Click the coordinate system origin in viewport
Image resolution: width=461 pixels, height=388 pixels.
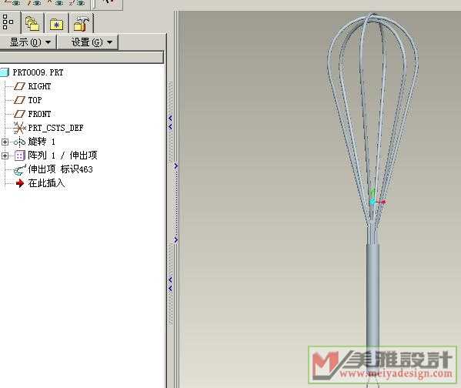pyautogui.click(x=372, y=202)
